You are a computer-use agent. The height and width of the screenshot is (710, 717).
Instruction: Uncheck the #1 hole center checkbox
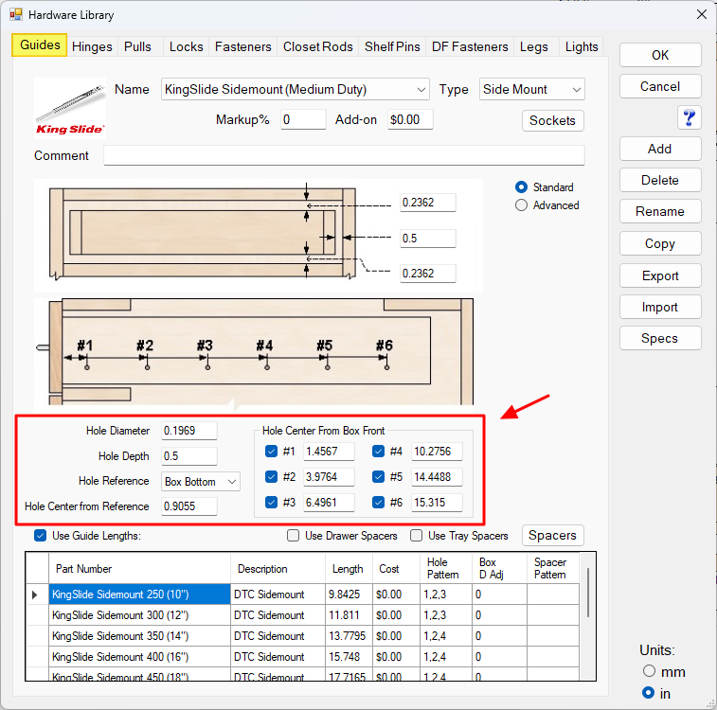pos(273,452)
